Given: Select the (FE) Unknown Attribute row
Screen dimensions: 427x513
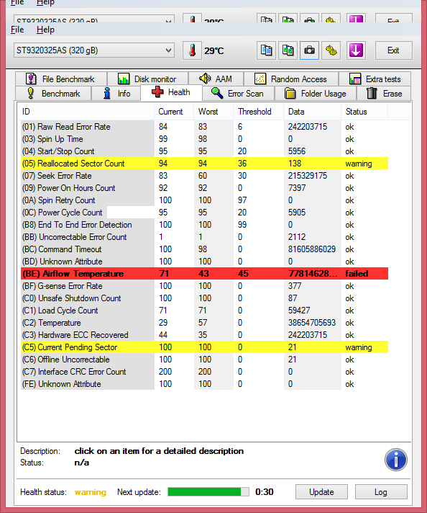Looking at the screenshot, I should (x=205, y=384).
